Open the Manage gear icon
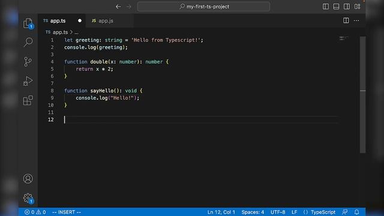The image size is (384, 216). pyautogui.click(x=28, y=198)
